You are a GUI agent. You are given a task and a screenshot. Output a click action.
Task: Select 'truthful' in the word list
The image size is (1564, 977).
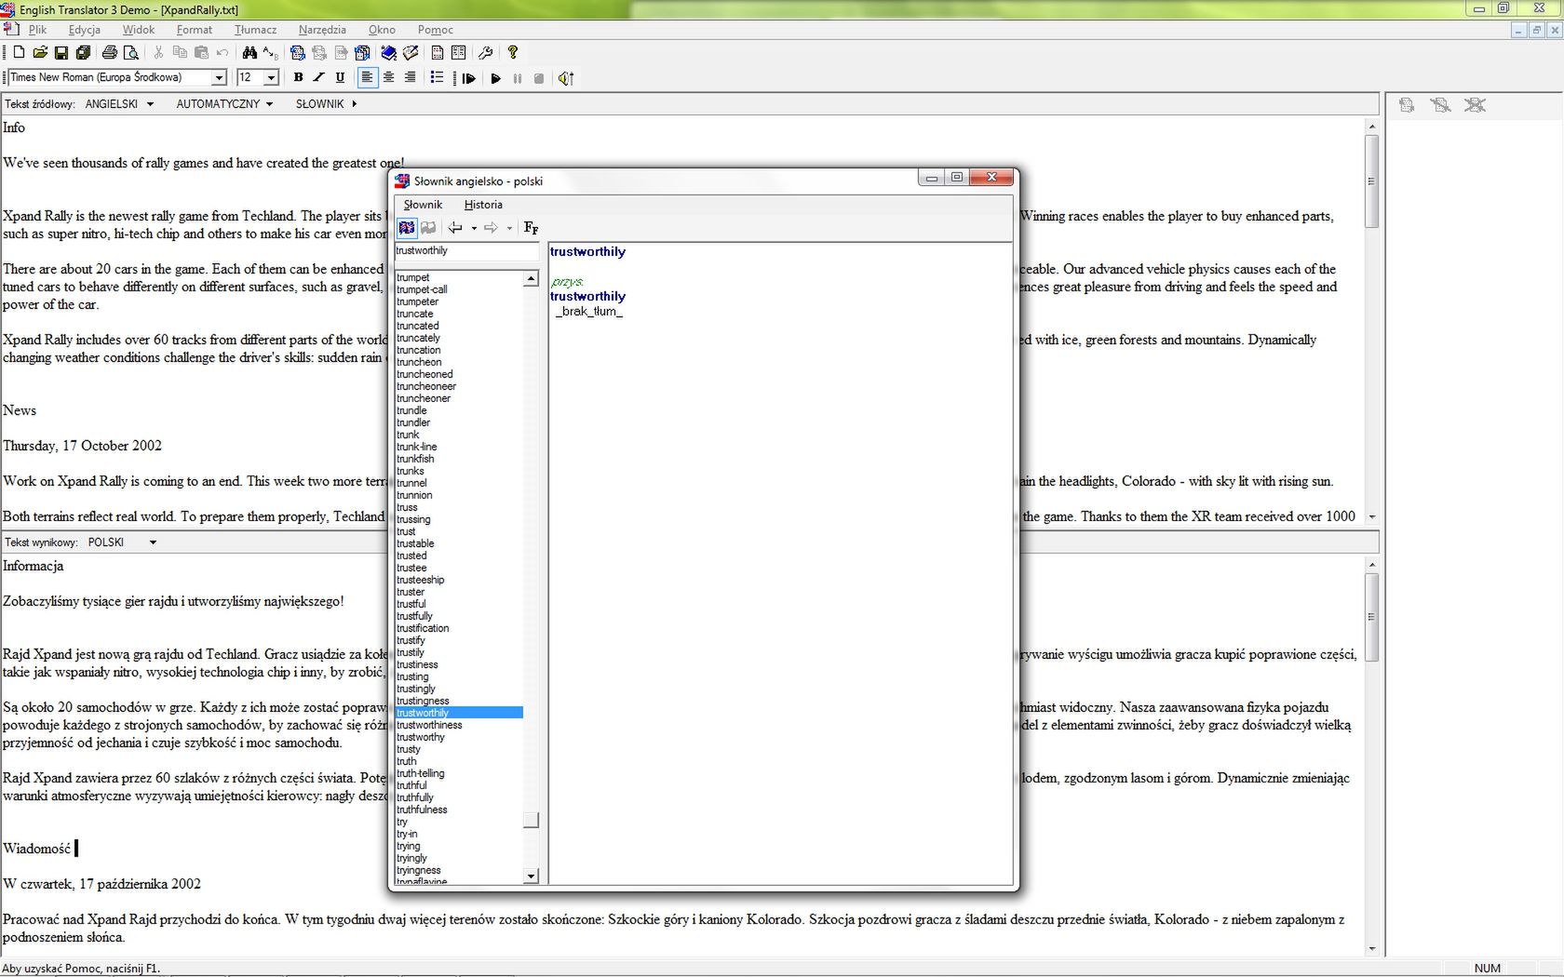(411, 785)
